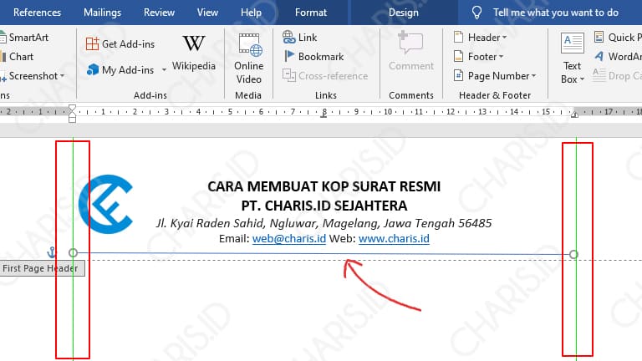Expand the Text Box dropdown arrow
The height and width of the screenshot is (361, 642).
tap(582, 80)
